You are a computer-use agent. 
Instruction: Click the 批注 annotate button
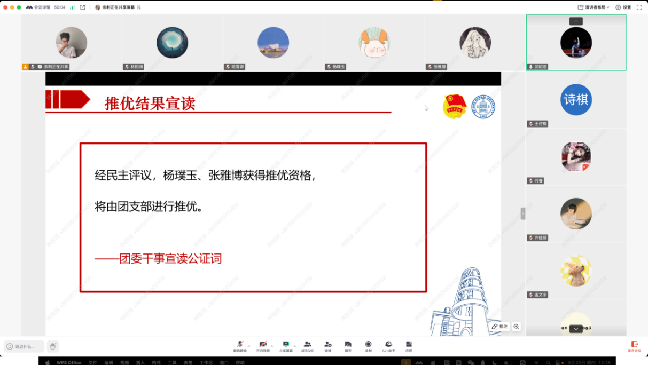click(499, 327)
